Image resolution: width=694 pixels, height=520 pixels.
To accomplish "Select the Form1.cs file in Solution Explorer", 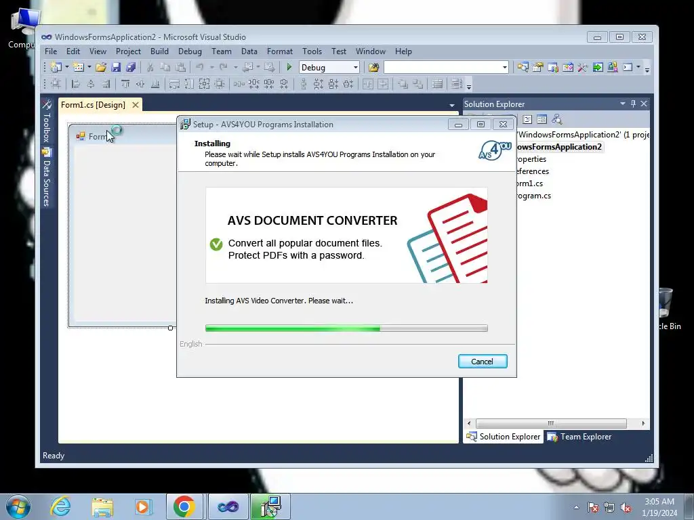I will click(x=530, y=183).
